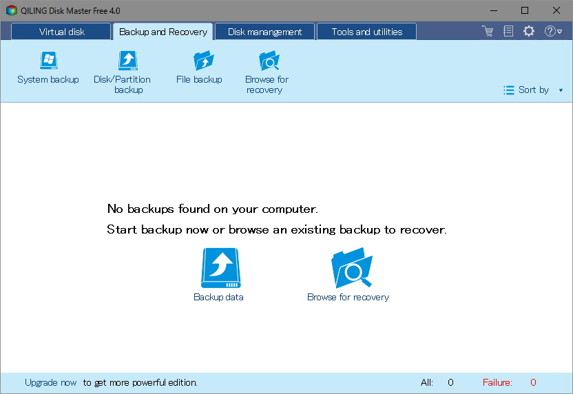Click the 'Start backup now or browse' message
Viewport: 573px width, 394px height.
click(277, 229)
